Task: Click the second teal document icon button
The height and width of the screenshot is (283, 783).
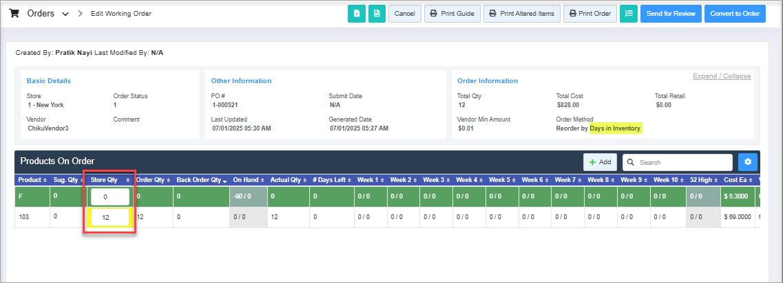Action: pyautogui.click(x=377, y=14)
